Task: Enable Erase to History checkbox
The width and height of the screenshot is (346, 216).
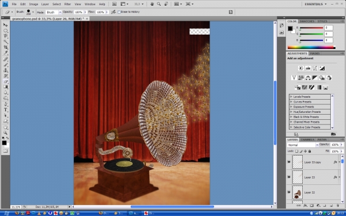Action: coord(119,12)
